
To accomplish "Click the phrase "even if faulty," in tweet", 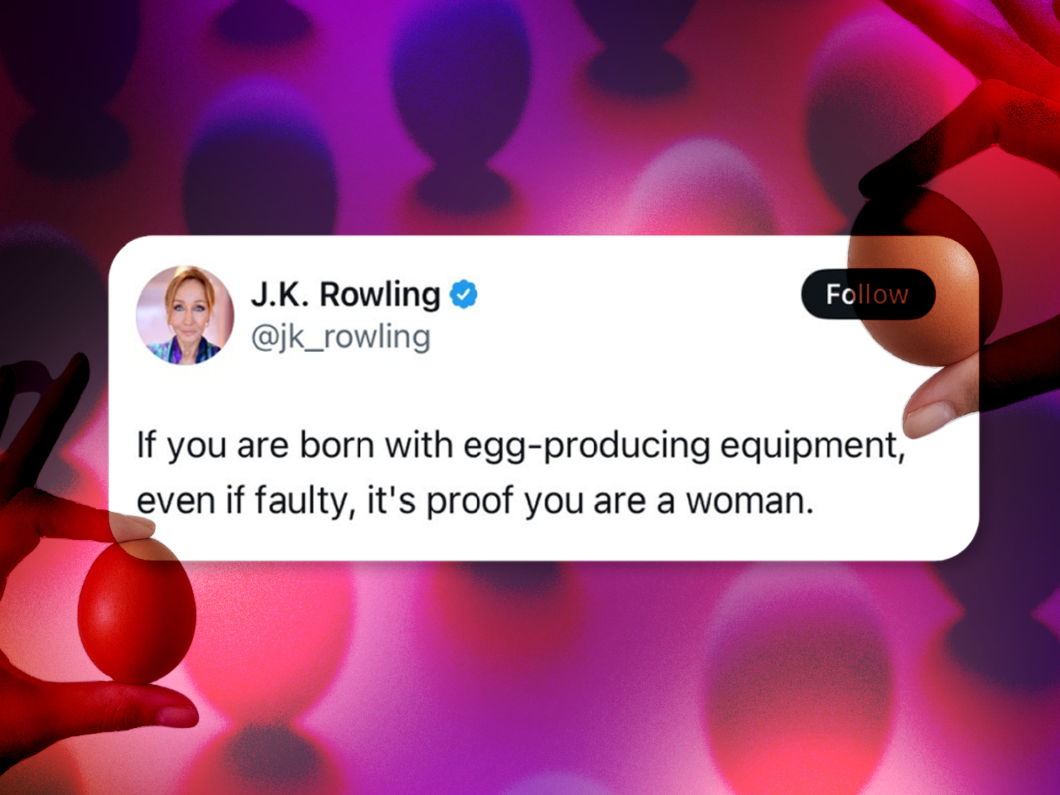I will pos(246,501).
